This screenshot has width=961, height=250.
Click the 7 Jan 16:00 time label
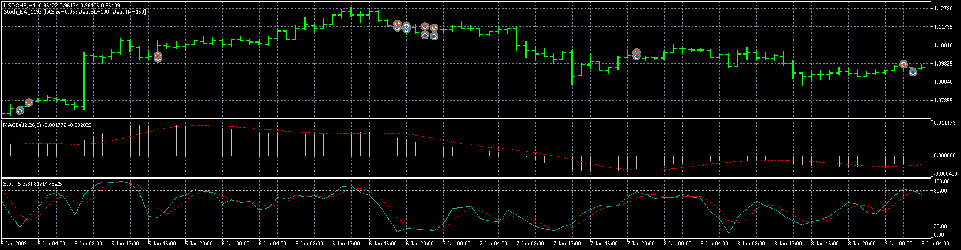(x=604, y=244)
